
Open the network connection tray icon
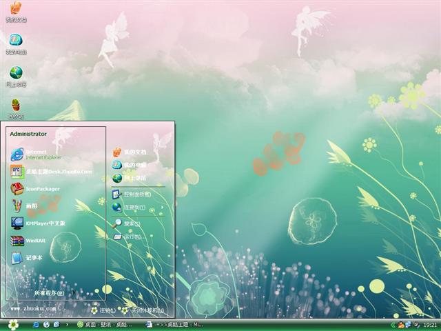coord(408,325)
